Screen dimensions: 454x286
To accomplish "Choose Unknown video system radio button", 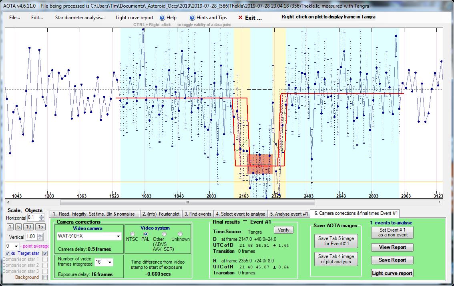I will click(180, 234).
